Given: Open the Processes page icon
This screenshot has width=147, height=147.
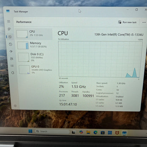Looking at the screenshot, I should point(9,29).
